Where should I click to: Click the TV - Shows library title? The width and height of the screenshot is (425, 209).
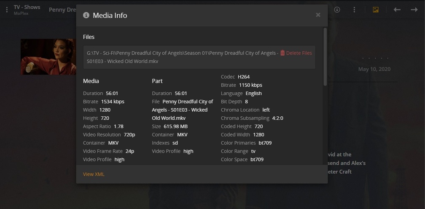[27, 7]
